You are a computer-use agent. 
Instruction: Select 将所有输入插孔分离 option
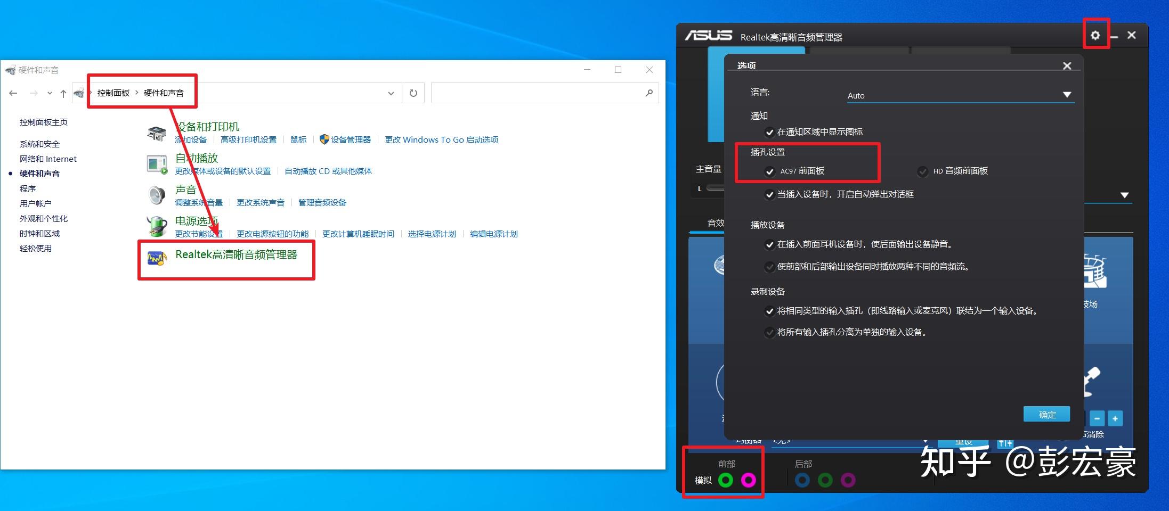[769, 333]
